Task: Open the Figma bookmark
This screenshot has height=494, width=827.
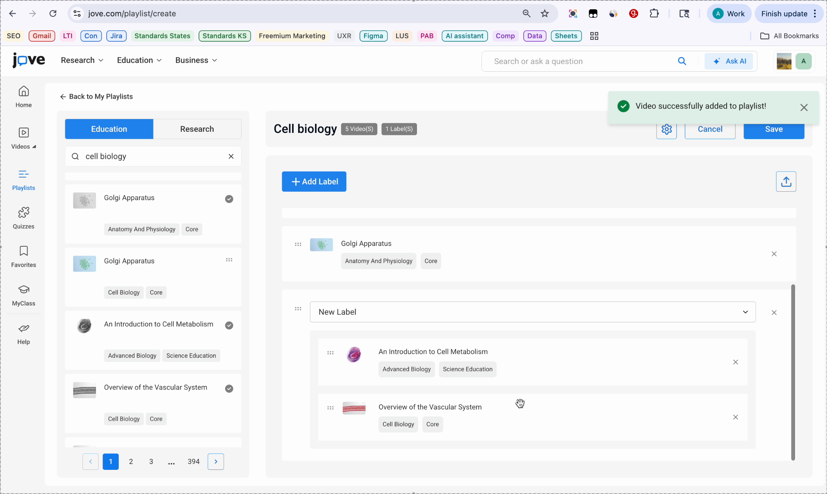Action: click(x=373, y=36)
